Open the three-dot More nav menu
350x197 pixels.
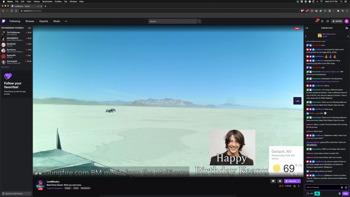[x=66, y=21]
